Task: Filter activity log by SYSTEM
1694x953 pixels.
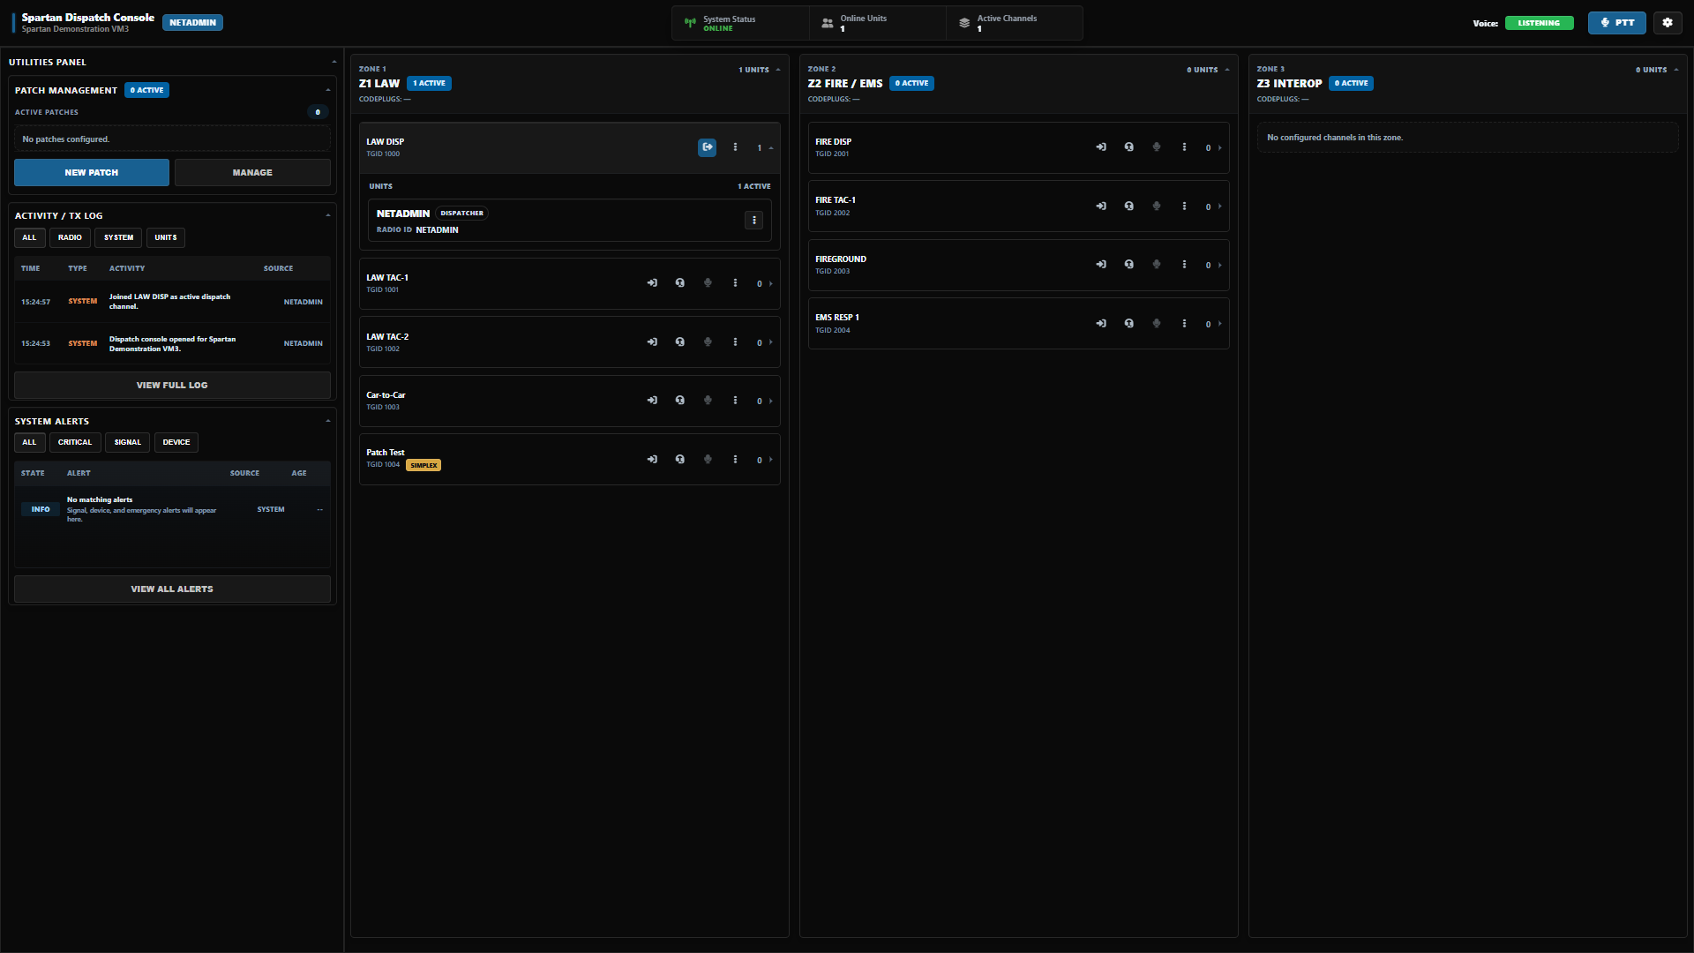Action: pyautogui.click(x=118, y=237)
